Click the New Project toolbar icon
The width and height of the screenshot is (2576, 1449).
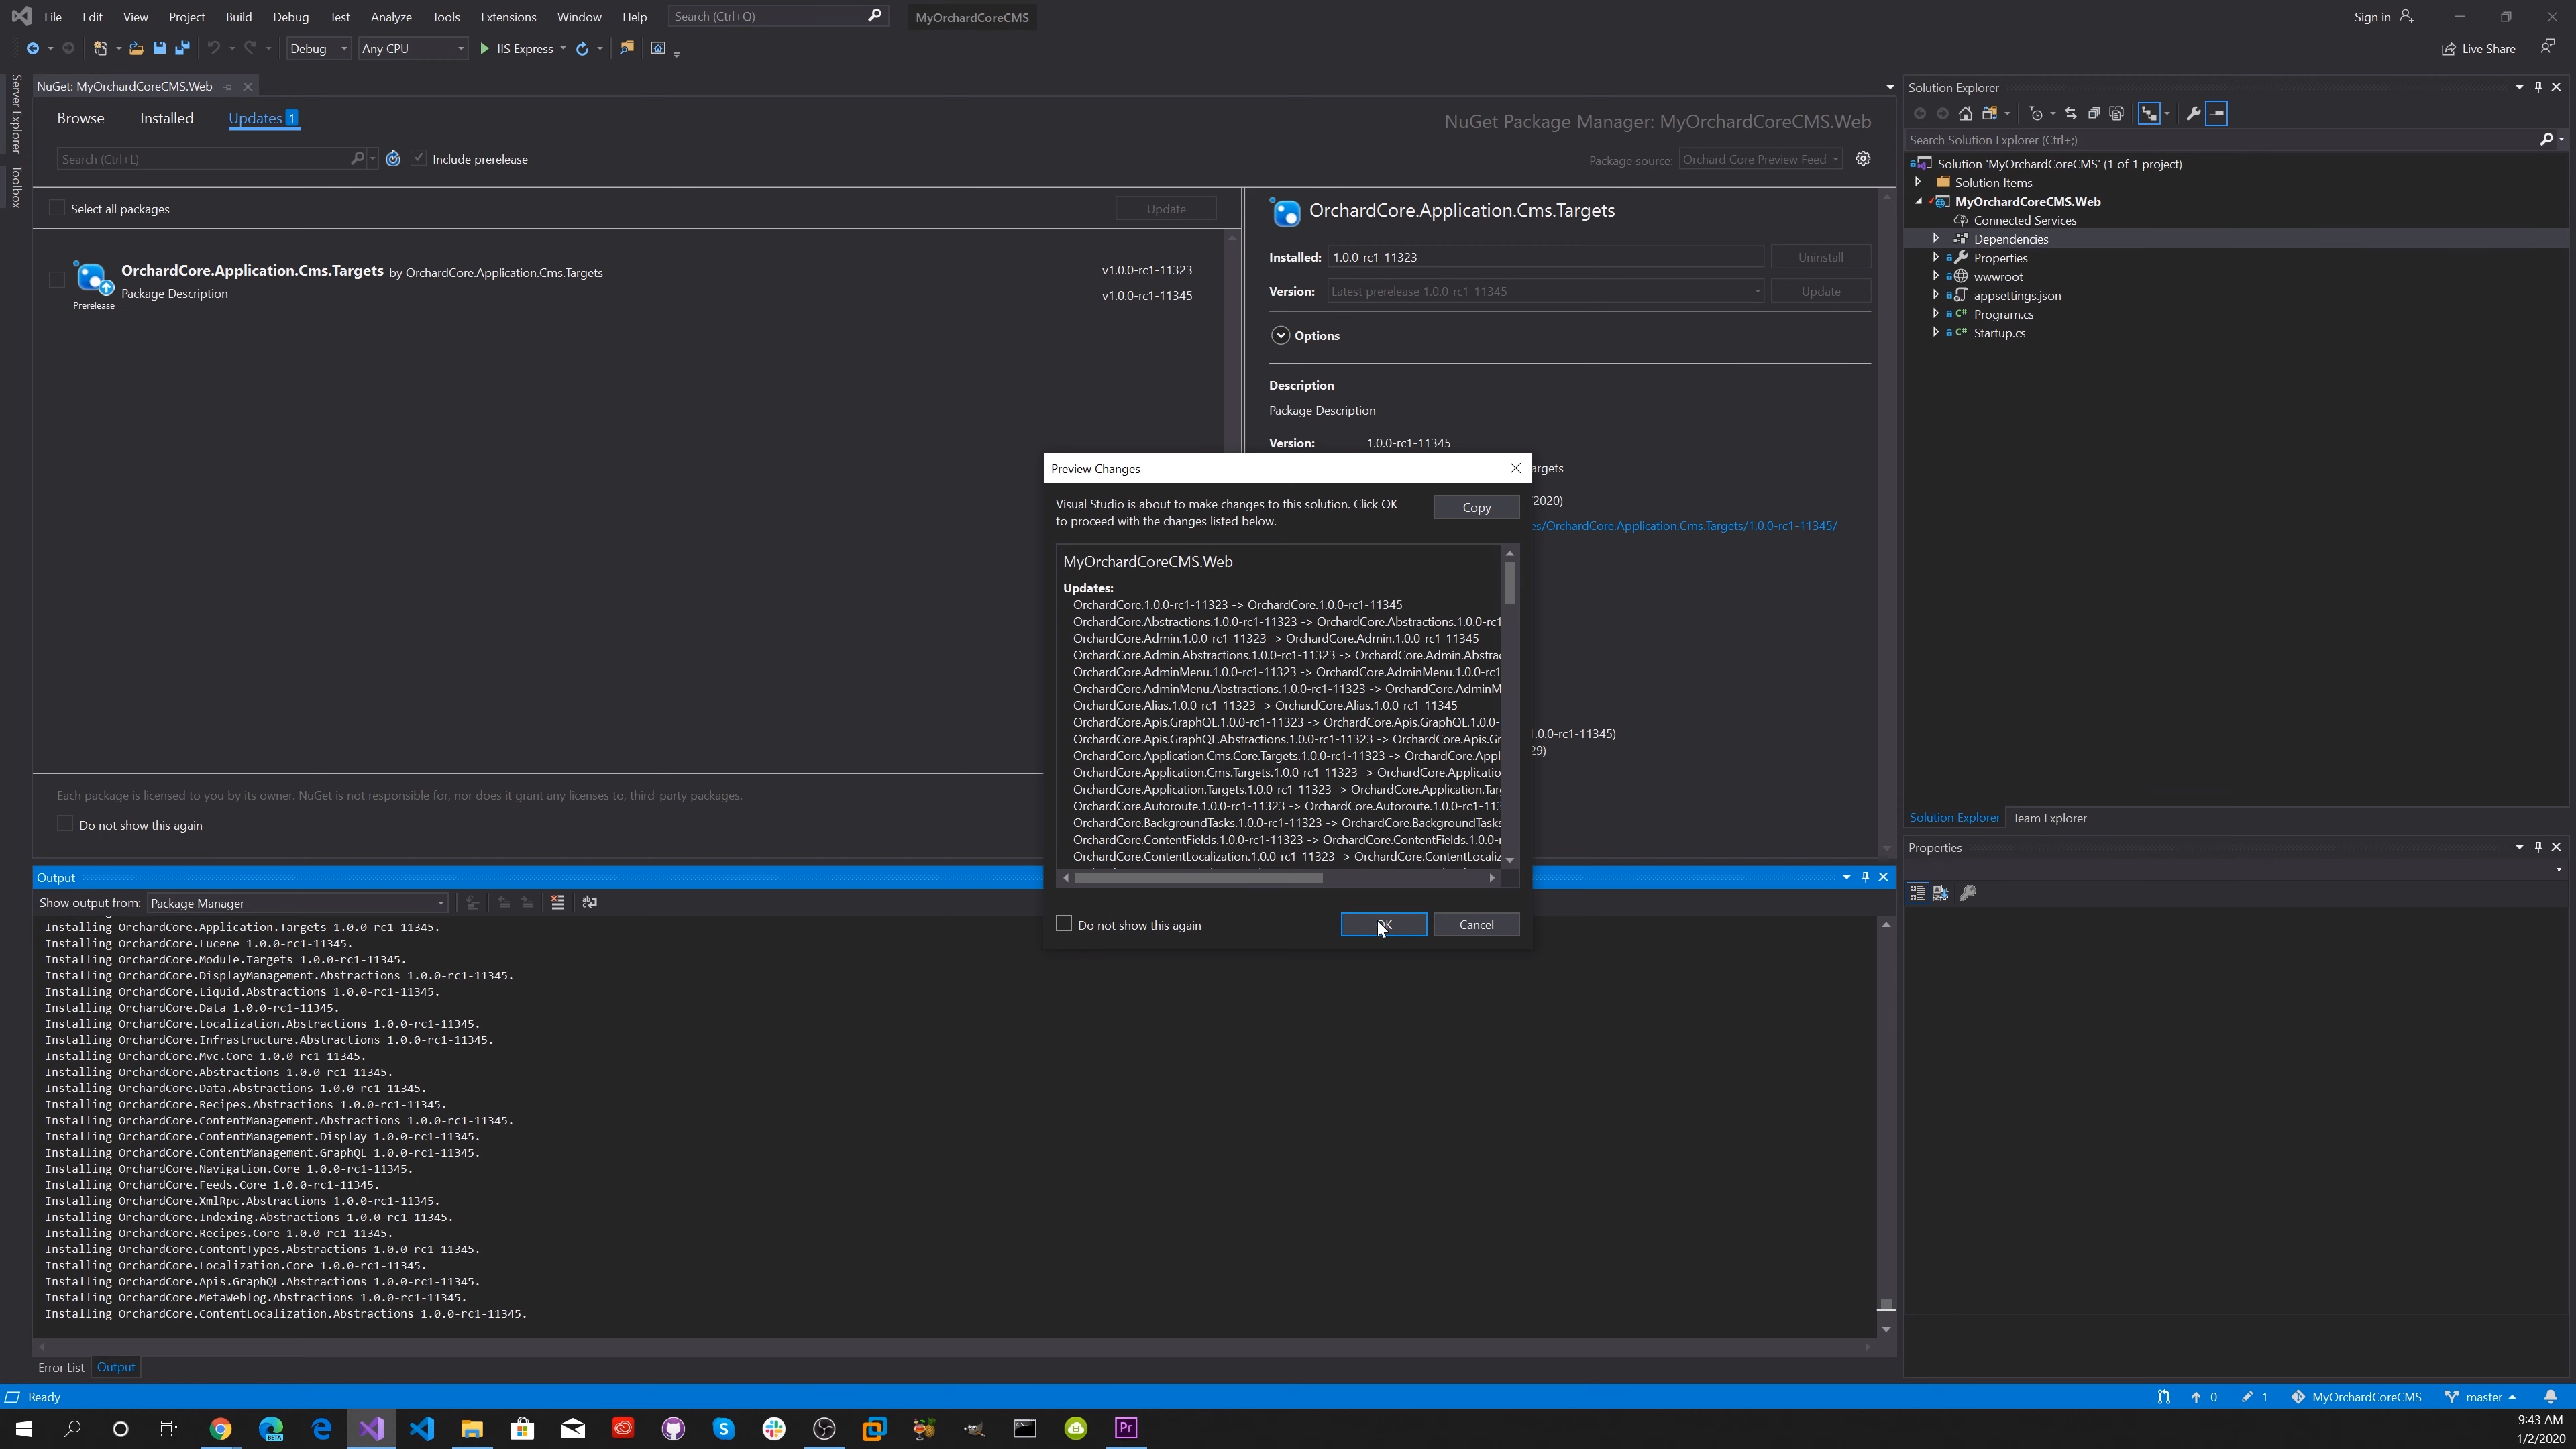pos(100,48)
